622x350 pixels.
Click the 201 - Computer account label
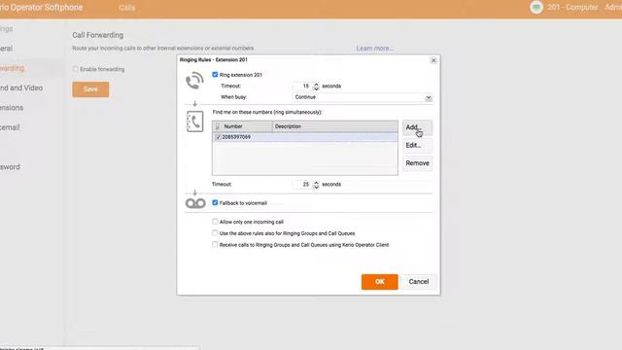572,7
